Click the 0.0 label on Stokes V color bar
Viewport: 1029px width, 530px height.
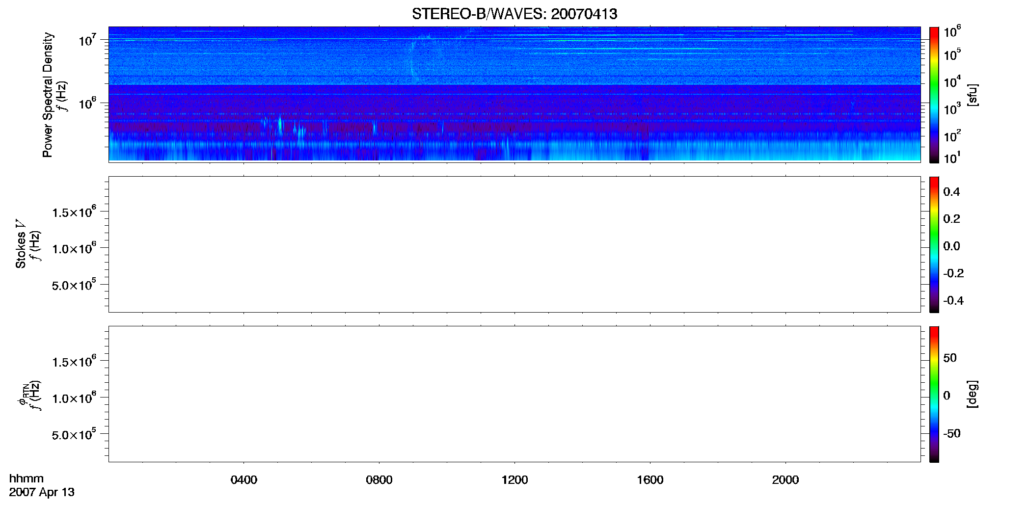pyautogui.click(x=951, y=246)
